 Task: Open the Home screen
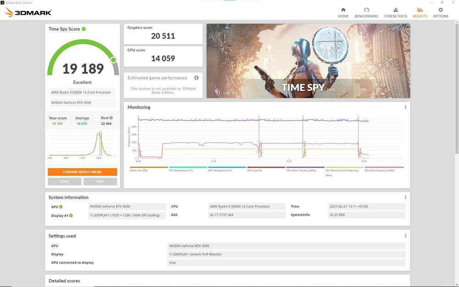(343, 12)
